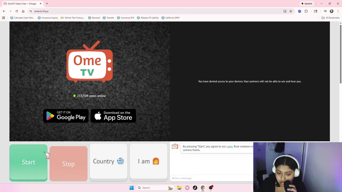
Task: Click the red Stop button
Action: tap(68, 164)
